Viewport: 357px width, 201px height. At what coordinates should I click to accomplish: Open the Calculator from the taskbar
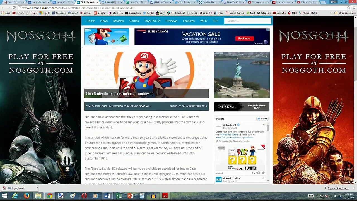142,196
